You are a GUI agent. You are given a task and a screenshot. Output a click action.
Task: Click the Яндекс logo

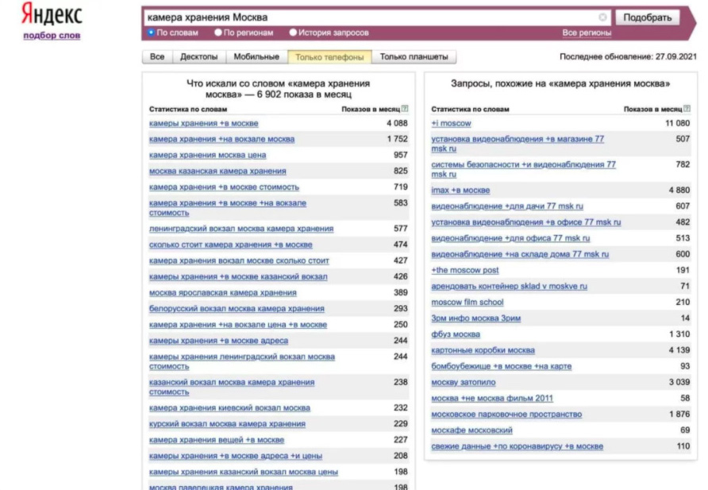(x=52, y=14)
